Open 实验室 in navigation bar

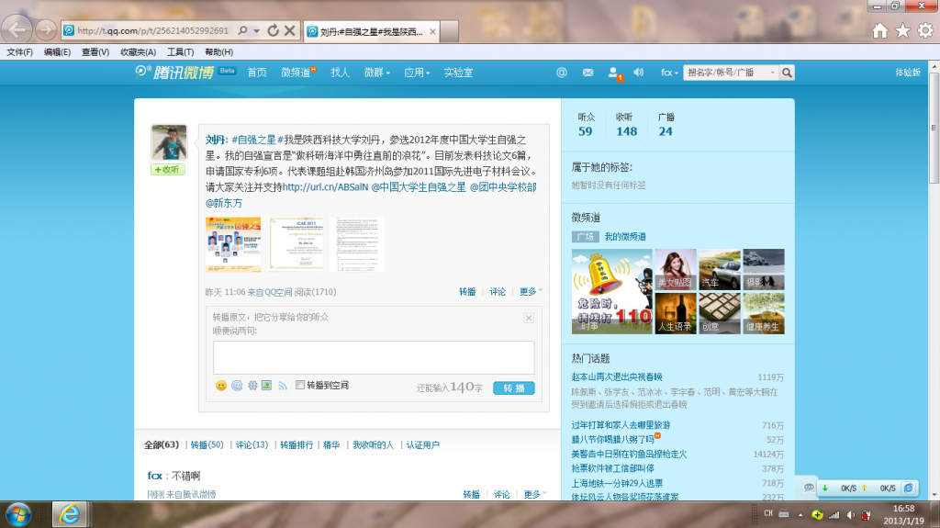[x=458, y=73]
